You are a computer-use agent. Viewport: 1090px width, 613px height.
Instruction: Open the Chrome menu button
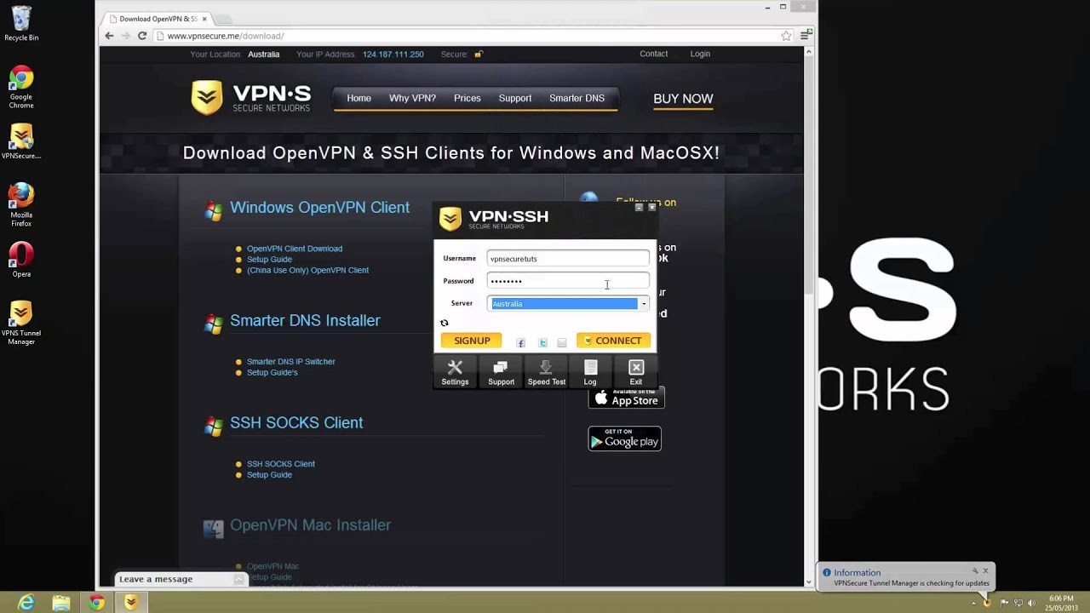coord(806,36)
